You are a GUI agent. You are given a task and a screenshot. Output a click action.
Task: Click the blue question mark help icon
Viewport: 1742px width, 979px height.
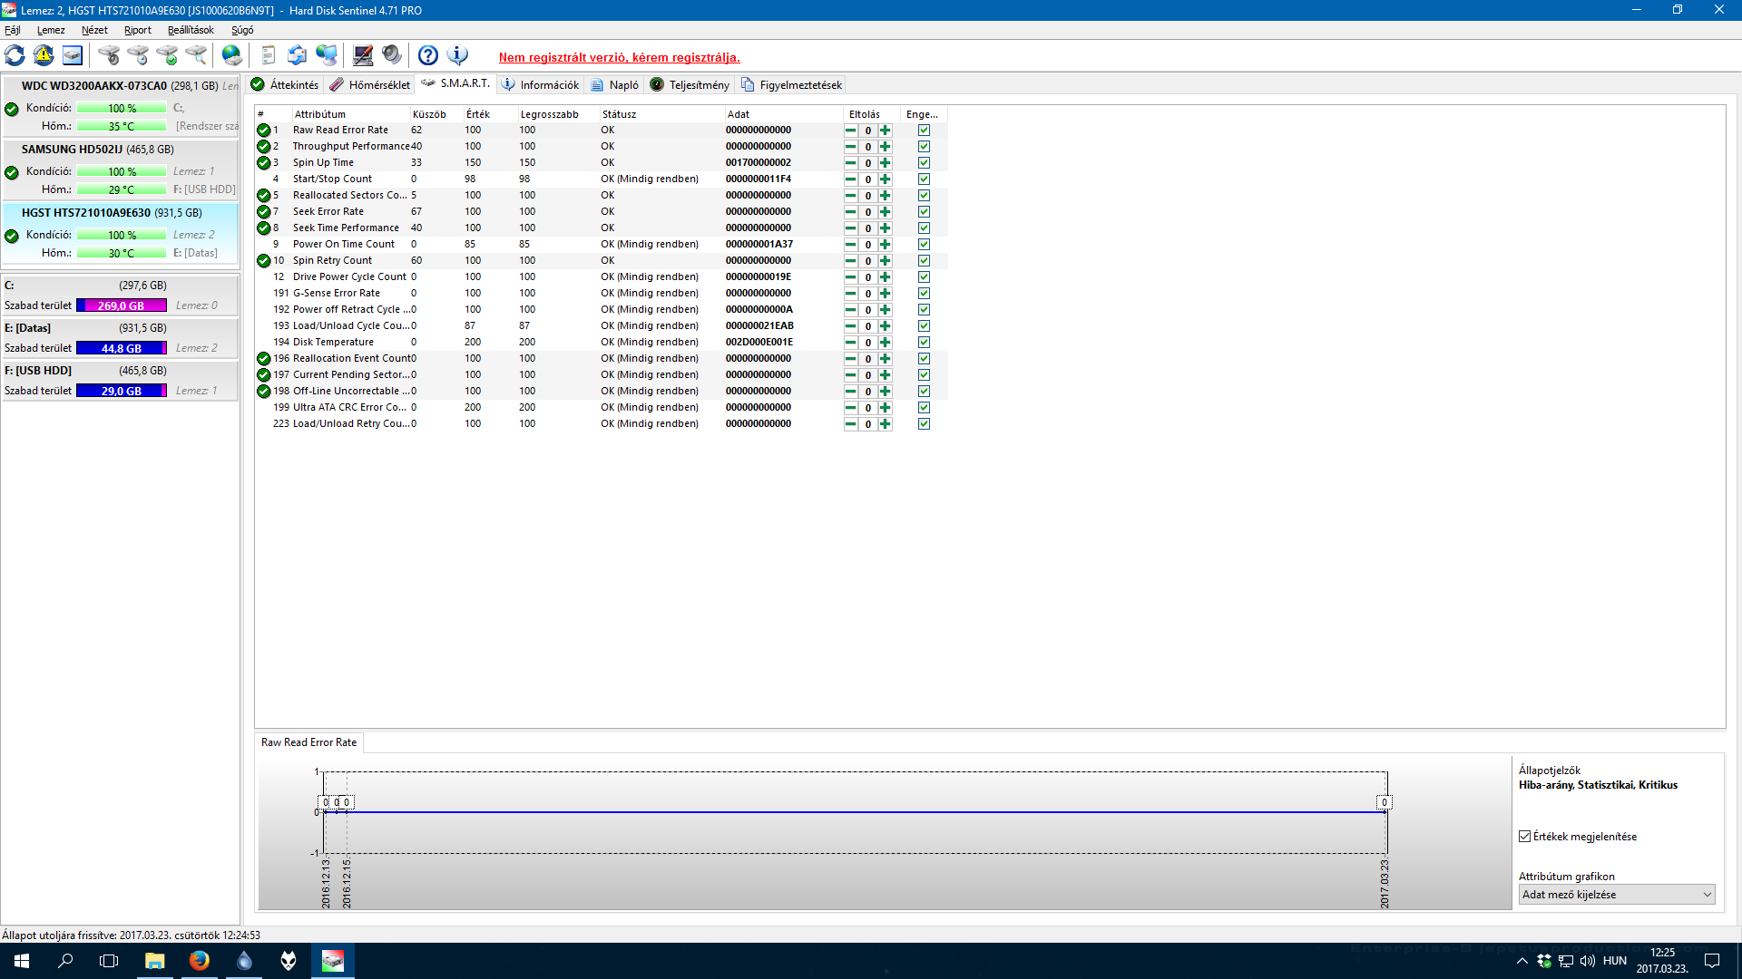(x=428, y=56)
